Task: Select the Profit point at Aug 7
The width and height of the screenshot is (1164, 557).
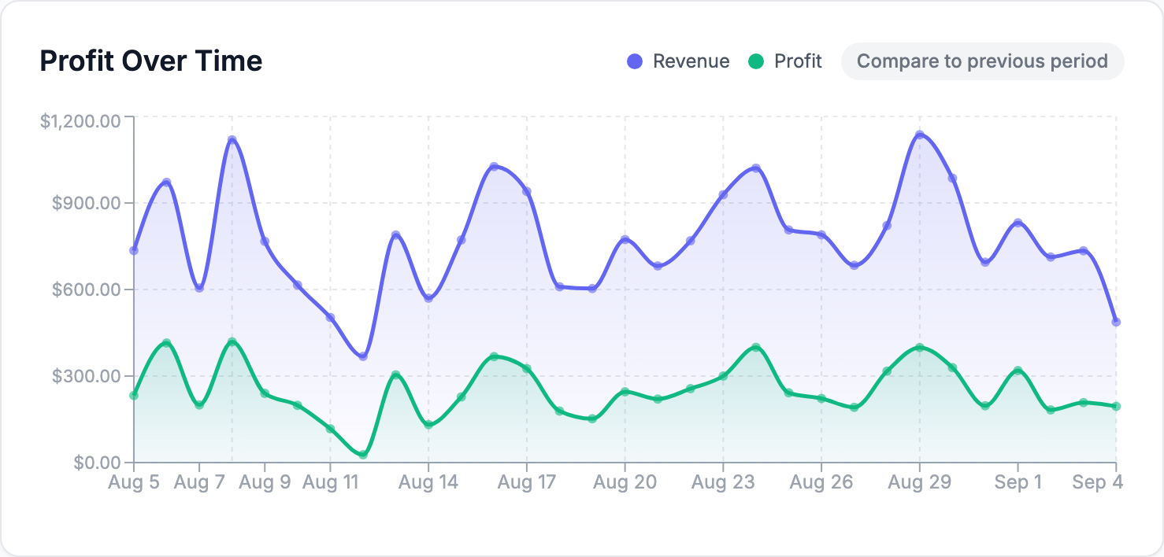Action: (x=199, y=405)
